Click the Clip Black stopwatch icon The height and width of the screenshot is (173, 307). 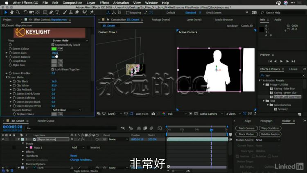point(14,82)
